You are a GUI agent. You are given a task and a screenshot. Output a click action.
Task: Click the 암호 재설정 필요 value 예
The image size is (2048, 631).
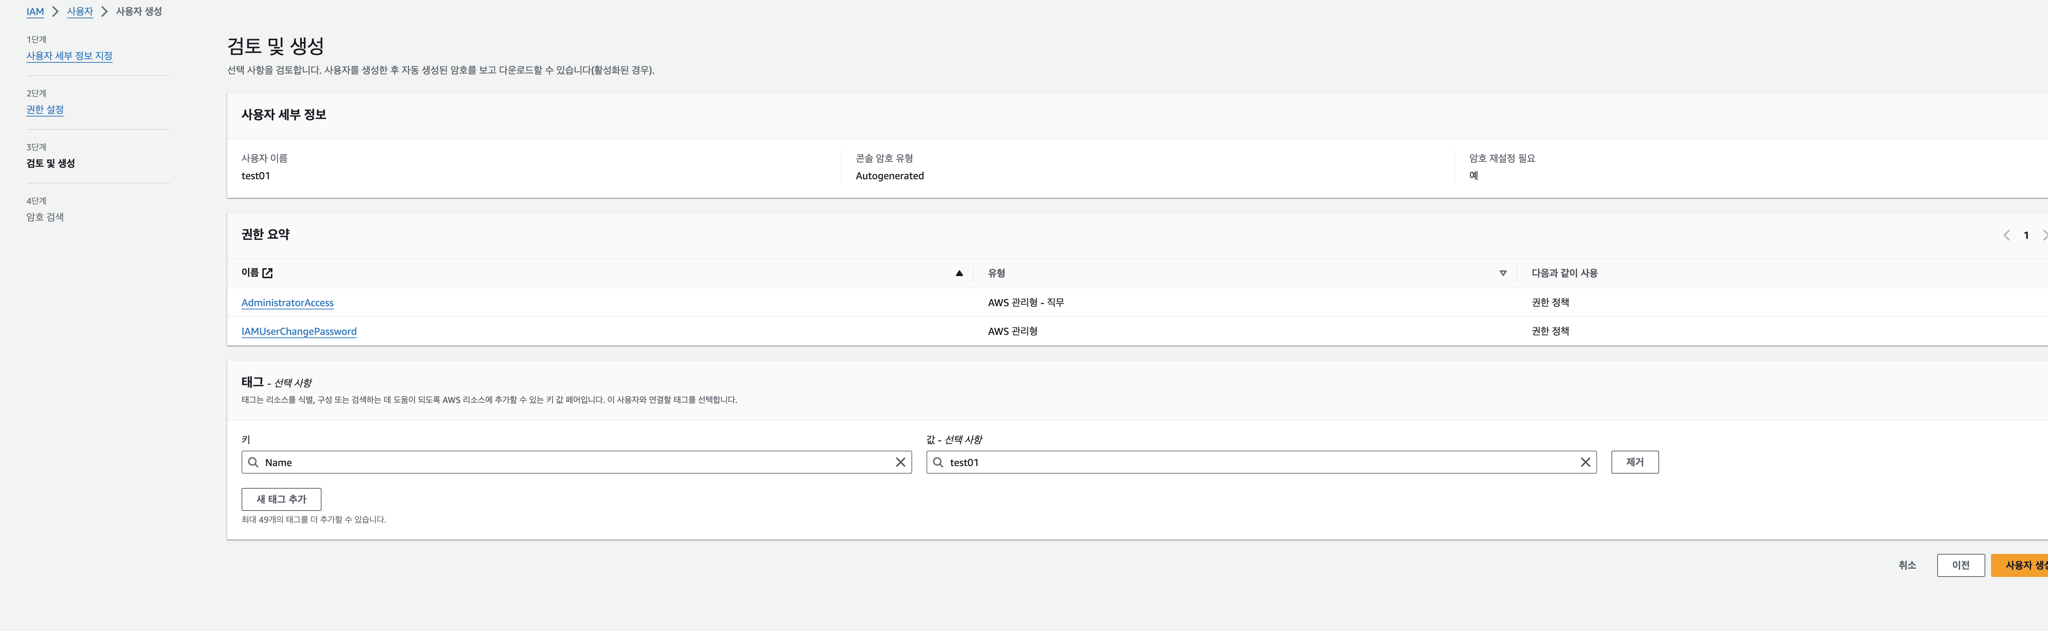1473,176
